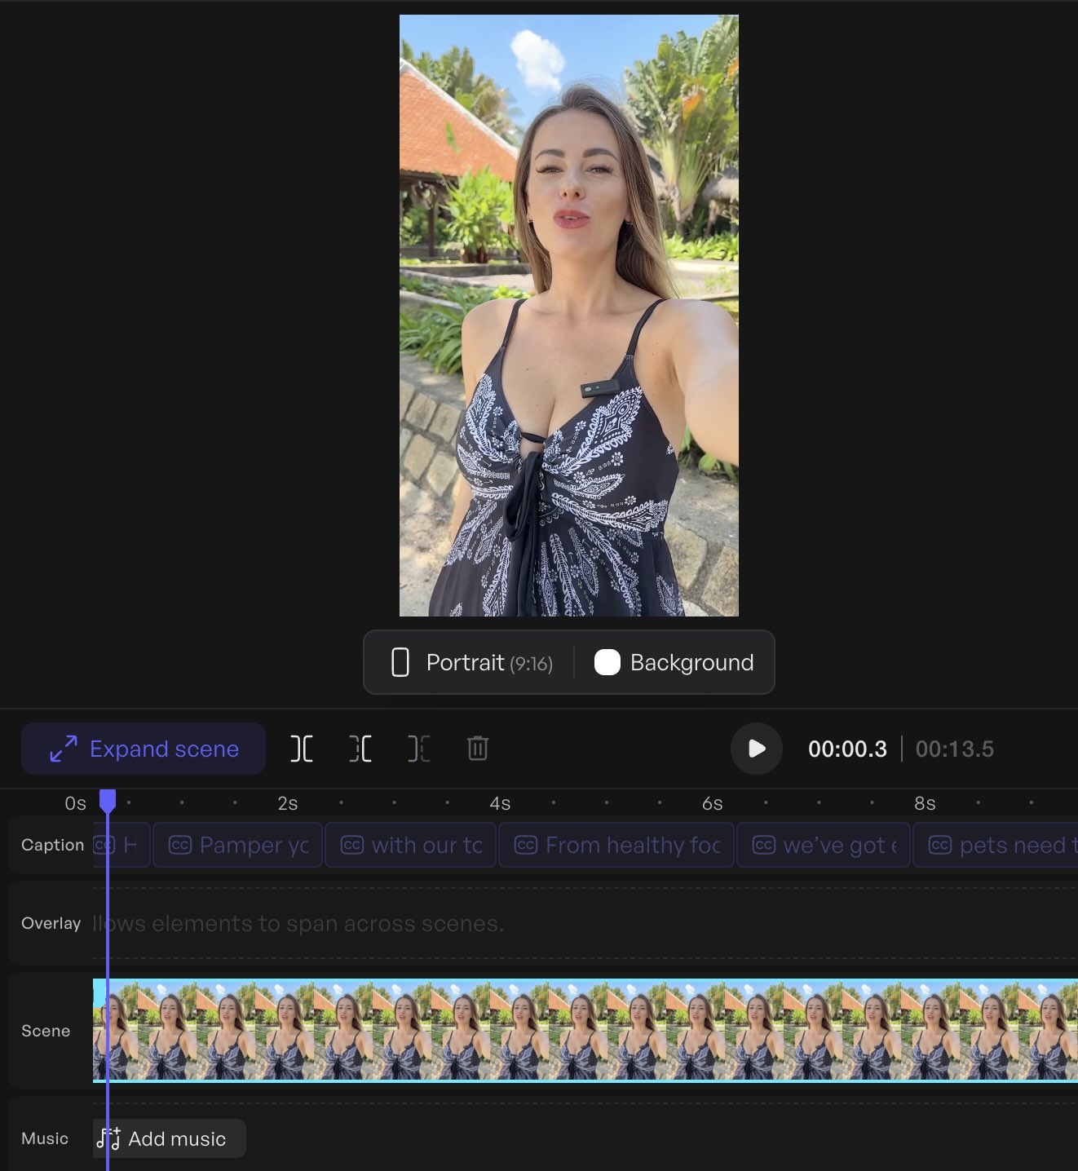Select the trim-left-of-playhead icon
1078x1171 pixels.
(360, 748)
